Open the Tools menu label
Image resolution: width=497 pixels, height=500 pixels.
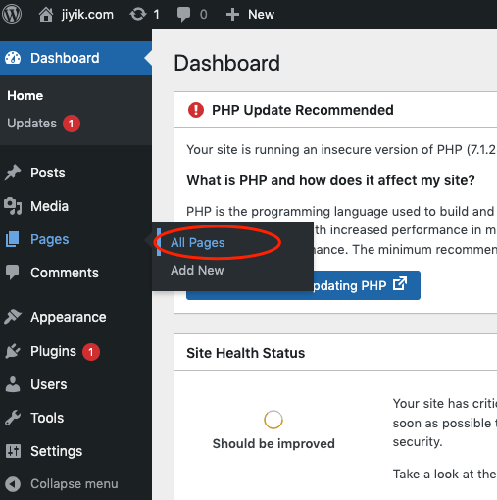coord(47,418)
